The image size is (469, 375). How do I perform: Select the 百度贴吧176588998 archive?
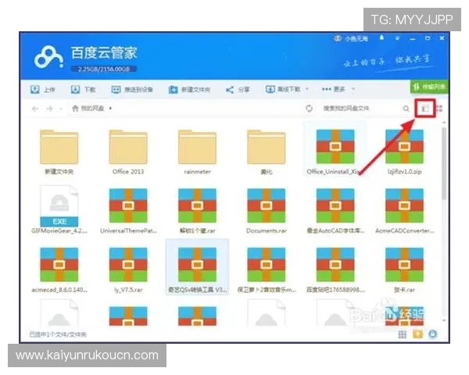coord(335,270)
